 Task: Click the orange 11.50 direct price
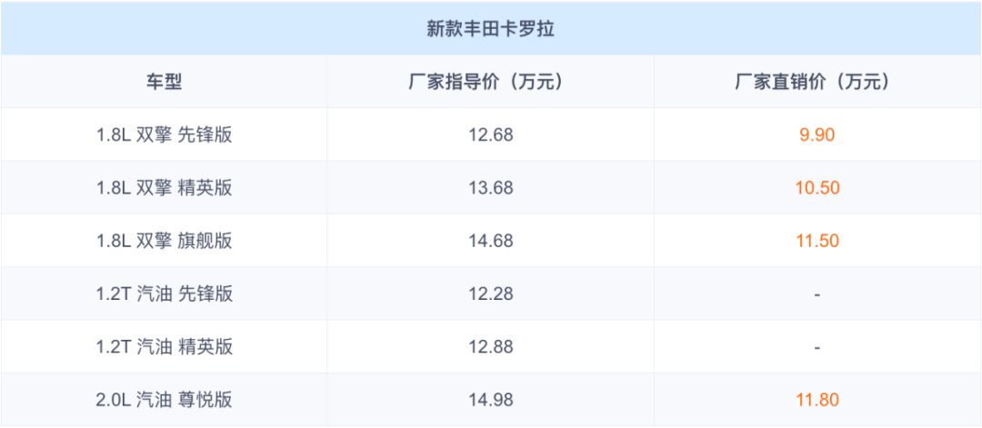click(817, 241)
